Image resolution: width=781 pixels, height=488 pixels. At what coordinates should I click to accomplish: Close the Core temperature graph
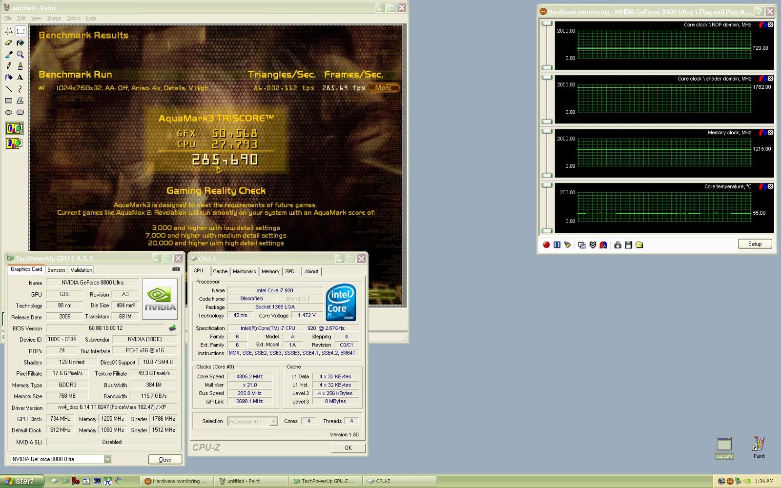[771, 186]
